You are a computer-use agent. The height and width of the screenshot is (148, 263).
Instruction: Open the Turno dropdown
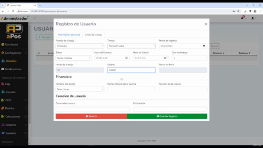(x=74, y=58)
